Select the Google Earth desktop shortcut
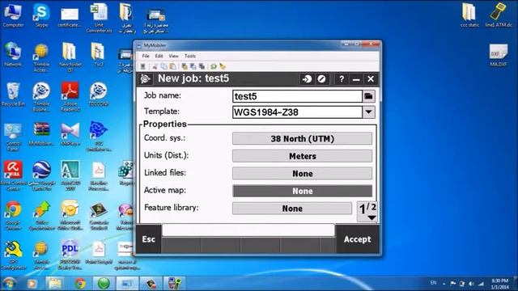 coord(41,175)
